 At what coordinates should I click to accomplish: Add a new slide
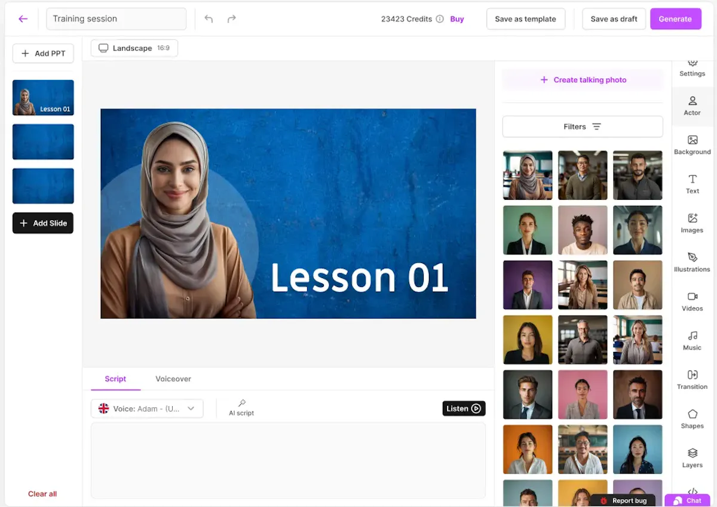click(43, 223)
